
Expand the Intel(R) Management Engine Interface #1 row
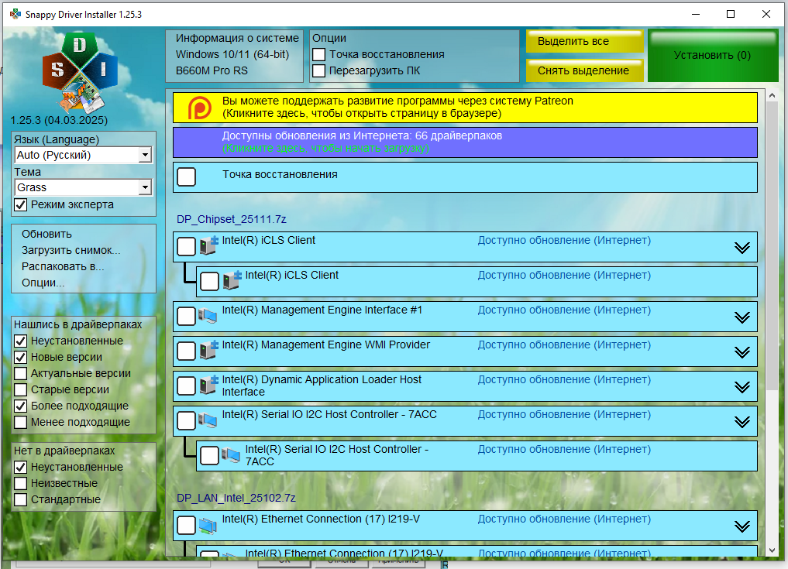(x=742, y=317)
